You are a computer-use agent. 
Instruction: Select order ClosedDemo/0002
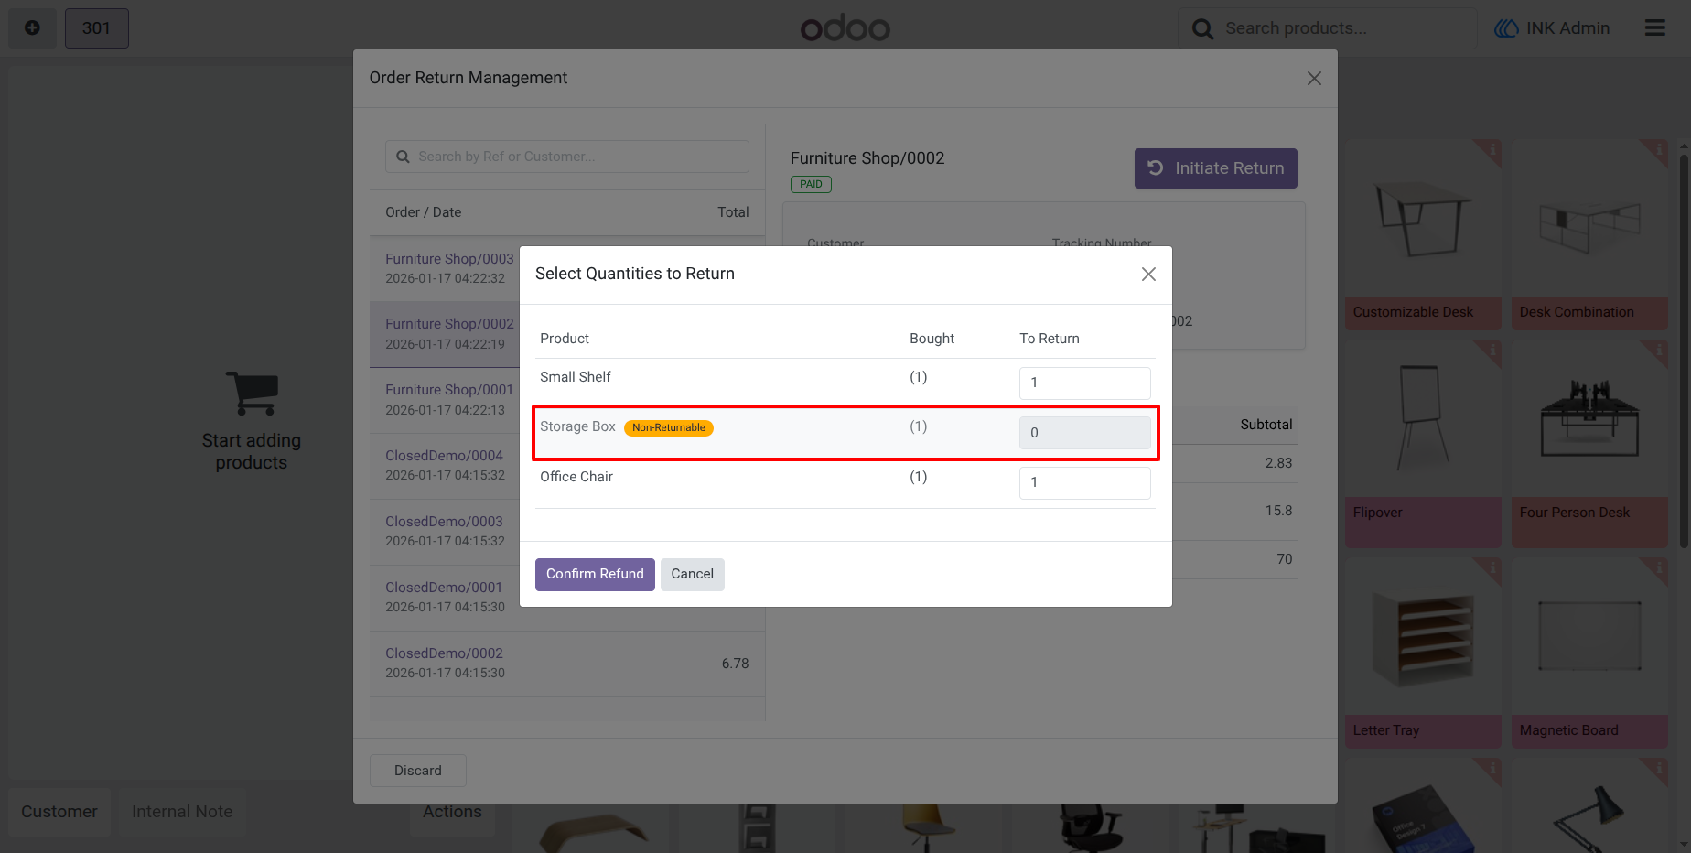[567, 664]
